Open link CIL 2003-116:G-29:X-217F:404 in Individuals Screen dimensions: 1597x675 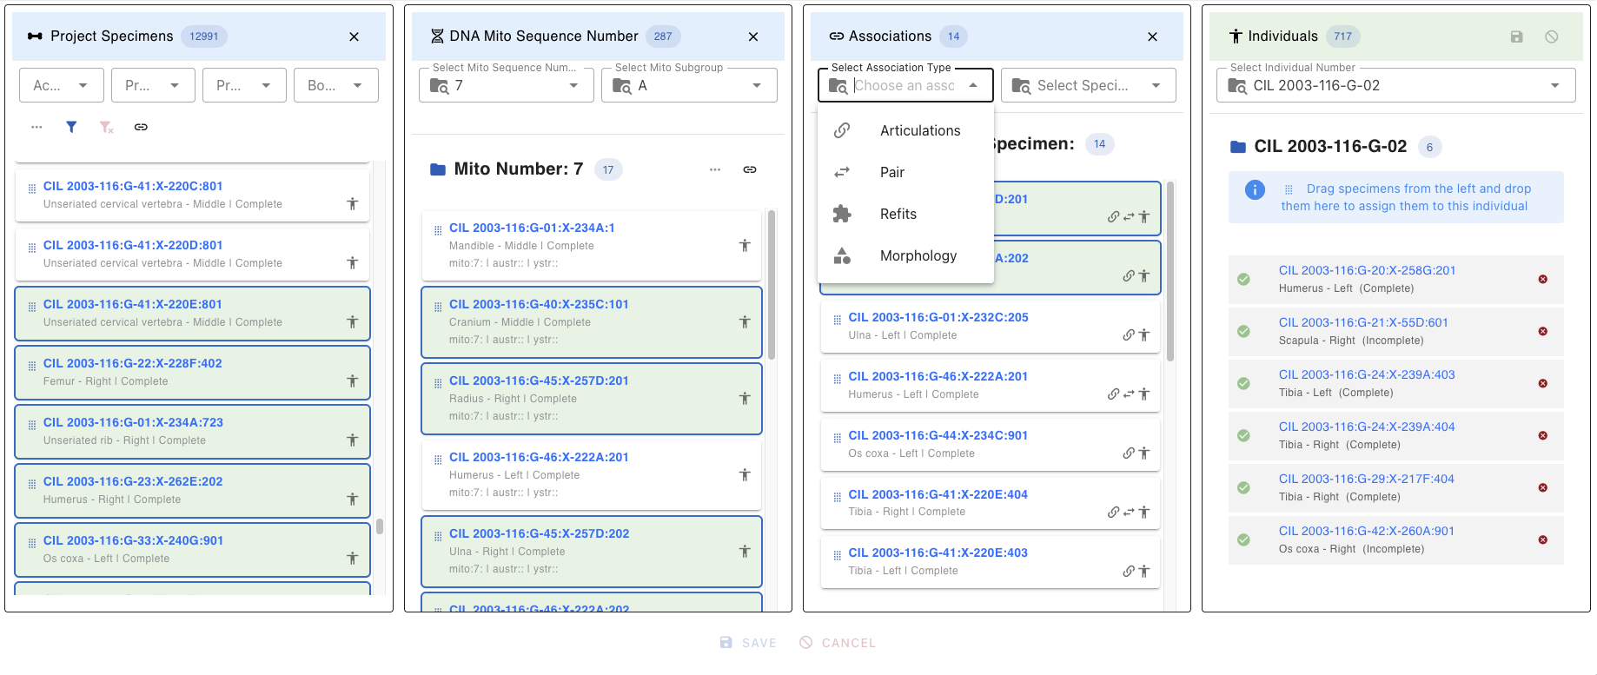tap(1366, 479)
